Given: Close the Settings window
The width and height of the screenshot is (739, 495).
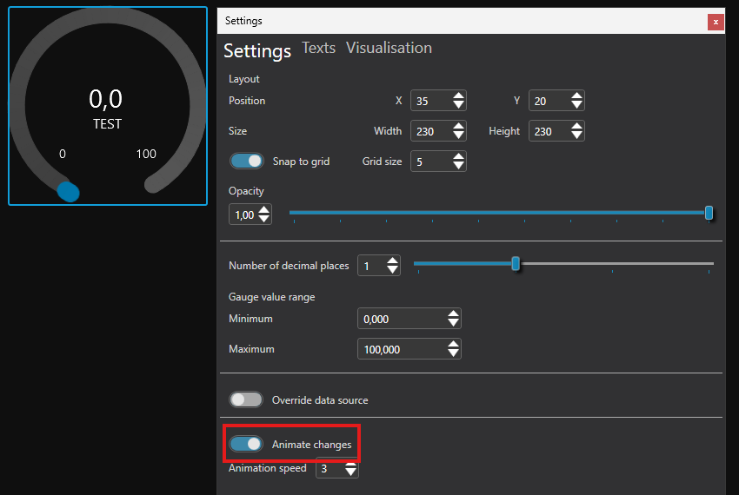Looking at the screenshot, I should click(716, 22).
